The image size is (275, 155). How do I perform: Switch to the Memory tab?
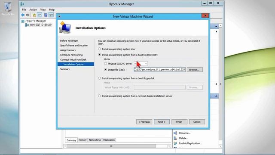[82, 140]
